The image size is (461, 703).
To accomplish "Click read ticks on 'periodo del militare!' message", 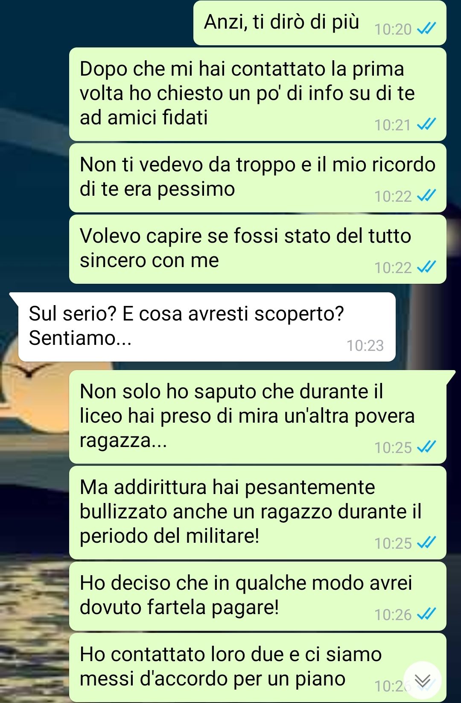I will point(426,543).
